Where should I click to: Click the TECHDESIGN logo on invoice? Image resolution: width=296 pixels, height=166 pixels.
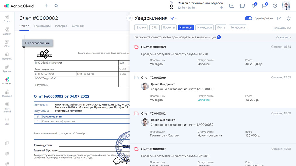(x=44, y=54)
